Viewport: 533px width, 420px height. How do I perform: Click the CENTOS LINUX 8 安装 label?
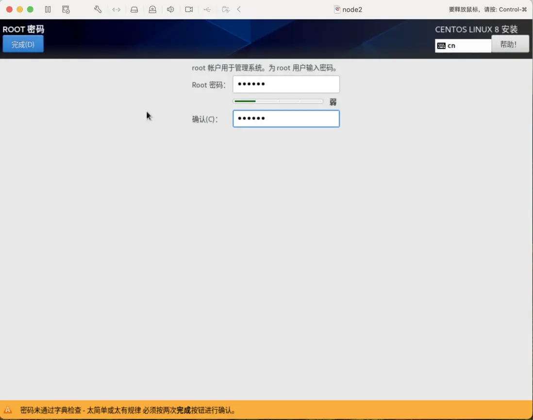coord(476,29)
